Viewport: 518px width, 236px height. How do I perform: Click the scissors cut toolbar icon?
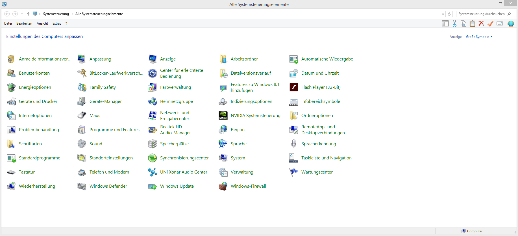(x=454, y=23)
